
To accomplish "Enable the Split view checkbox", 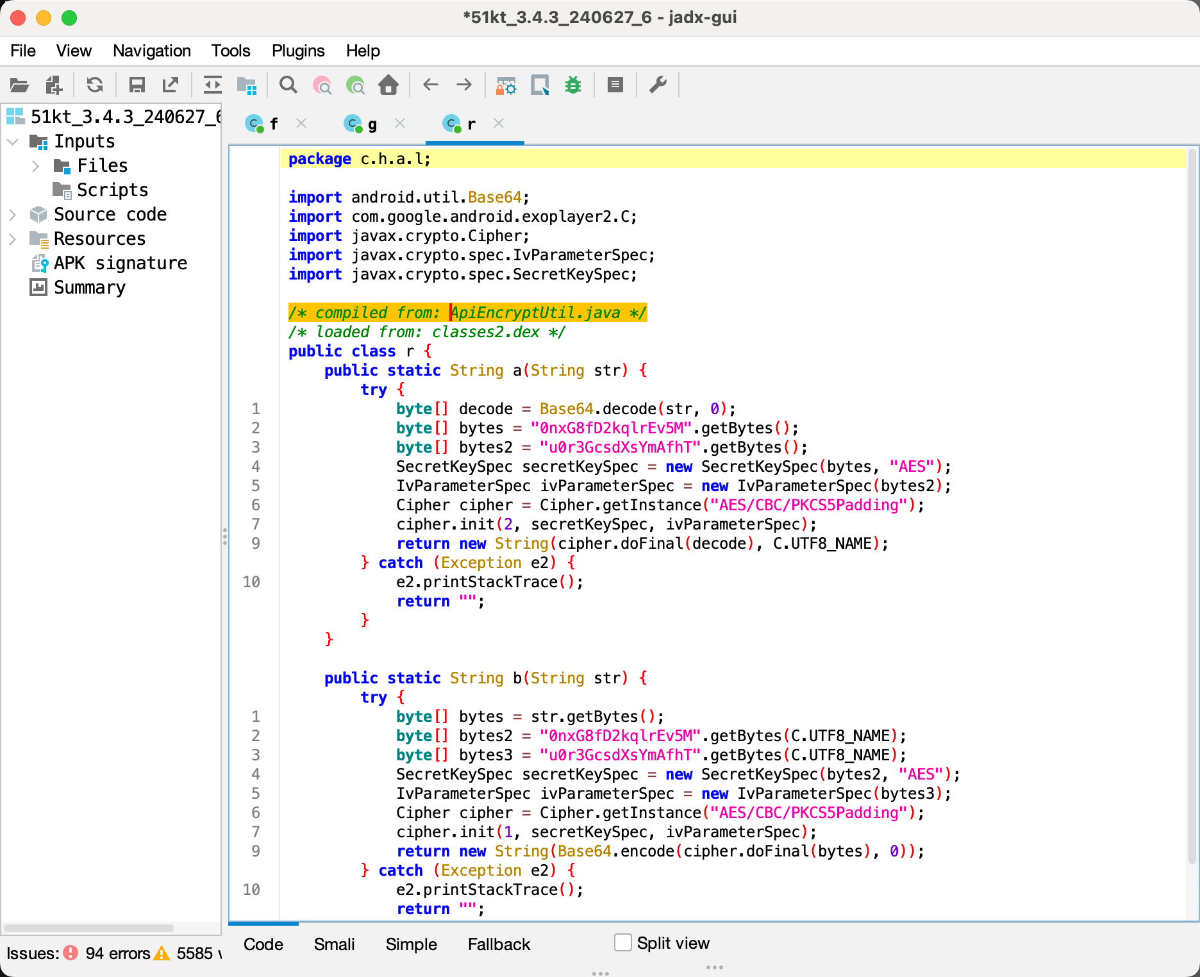I will pos(623,942).
